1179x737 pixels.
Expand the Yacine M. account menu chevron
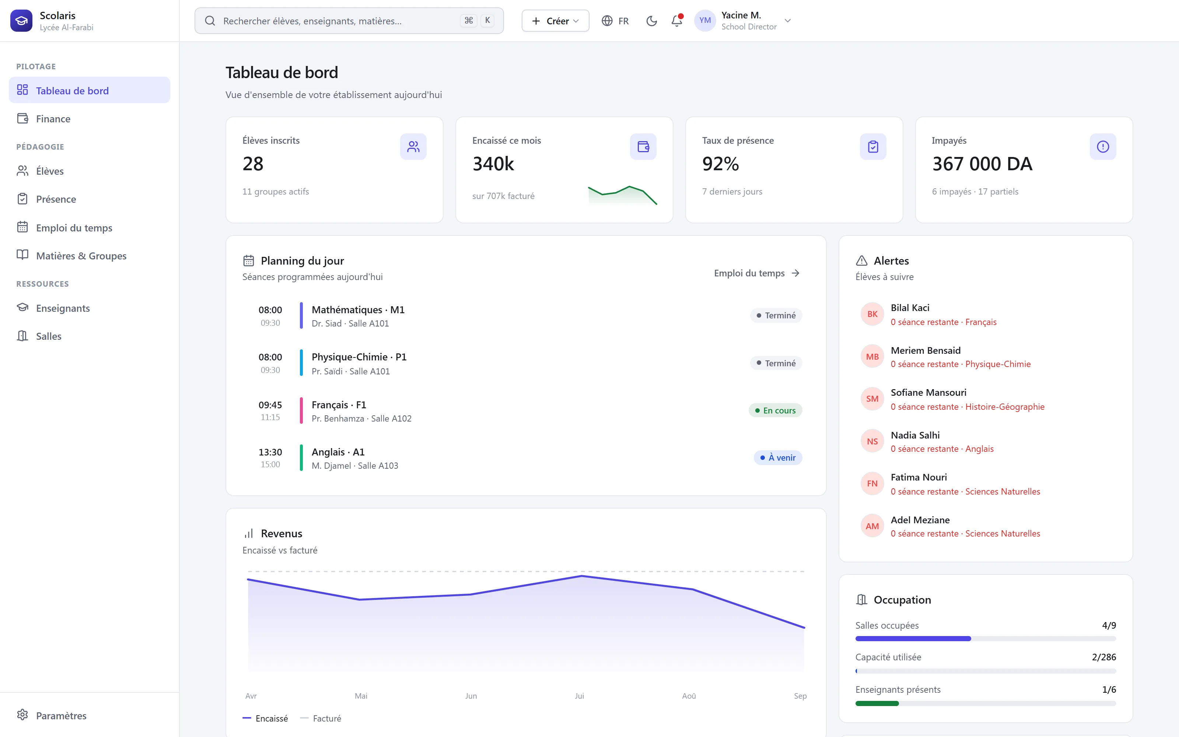click(x=788, y=21)
